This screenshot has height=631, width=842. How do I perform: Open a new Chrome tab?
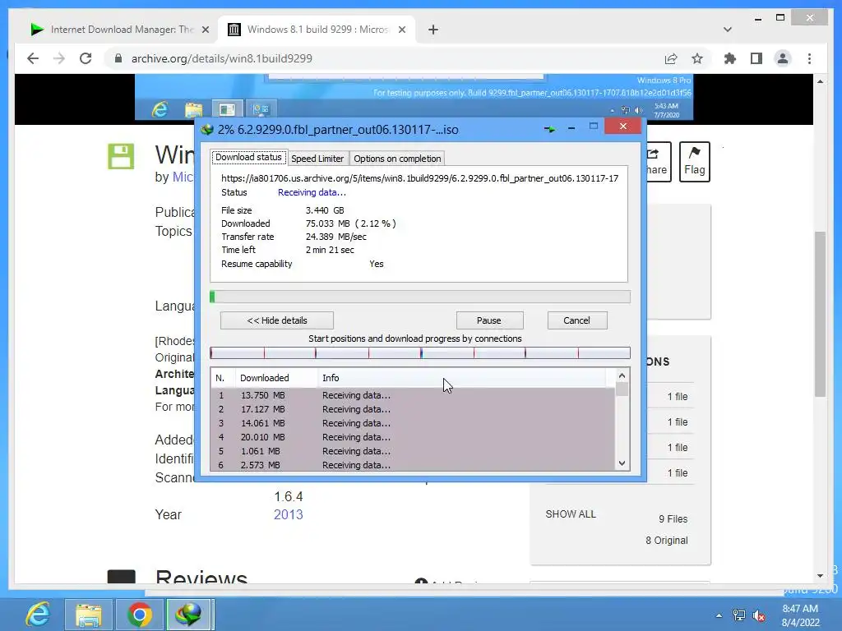coord(433,30)
